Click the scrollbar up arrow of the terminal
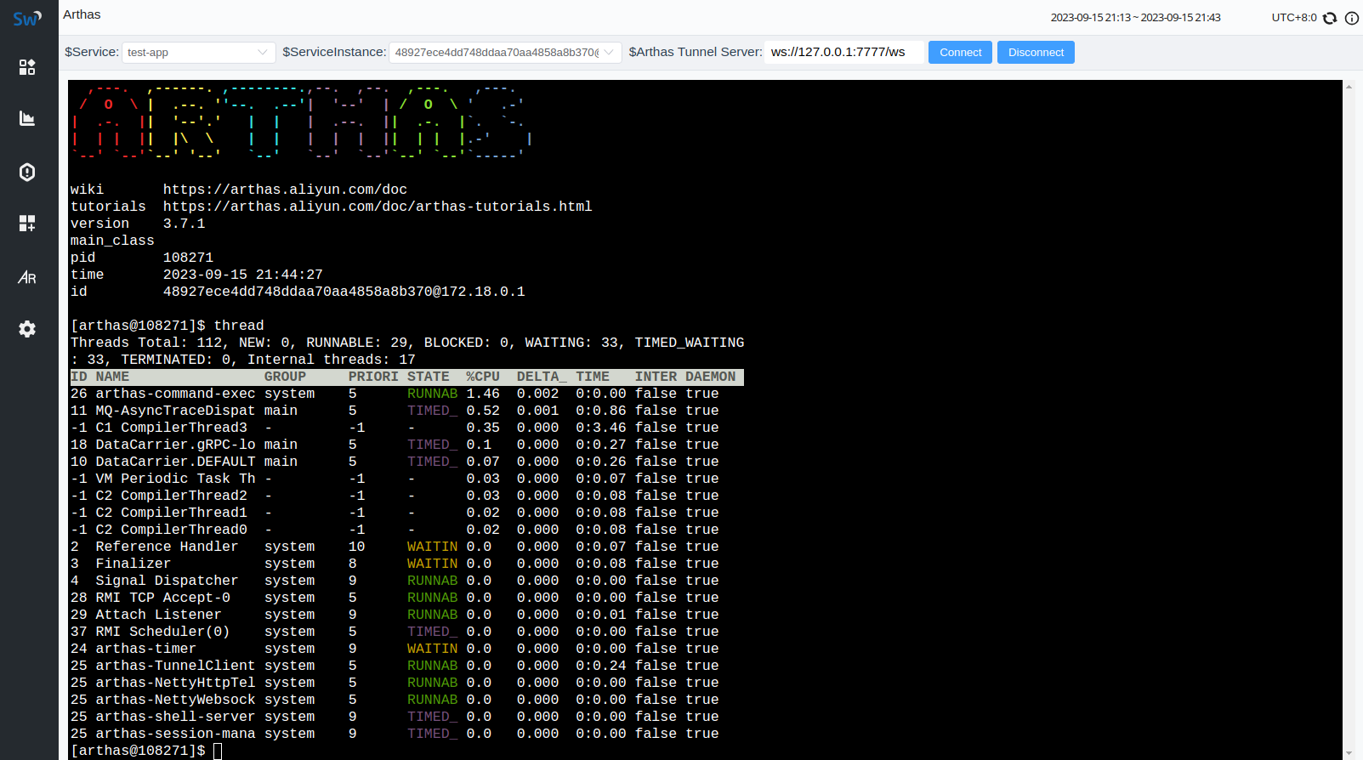 point(1349,87)
